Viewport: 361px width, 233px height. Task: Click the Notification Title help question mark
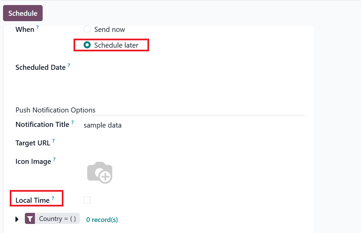click(73, 123)
